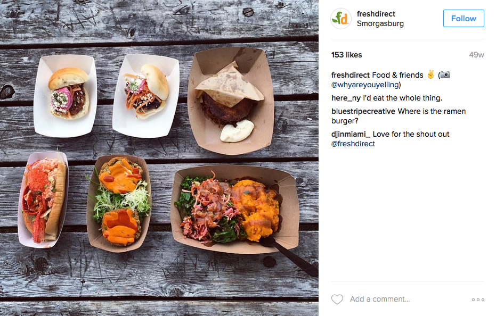
Task: Tap the heart like icon
Action: [337, 300]
